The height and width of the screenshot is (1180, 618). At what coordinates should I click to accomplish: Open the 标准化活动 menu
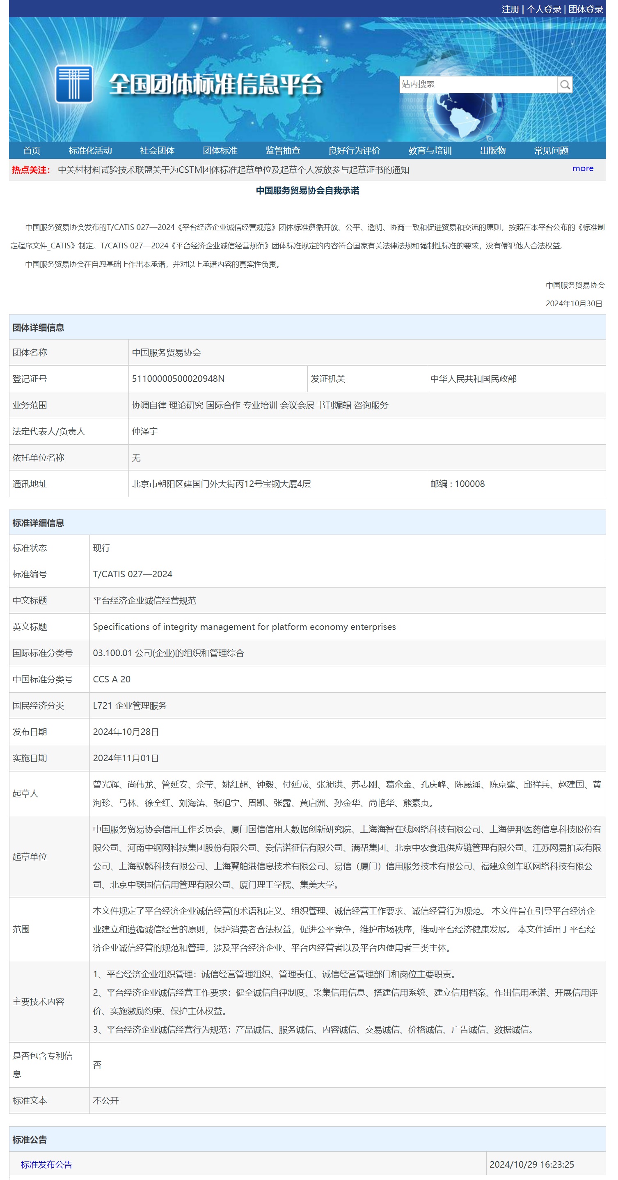click(90, 151)
